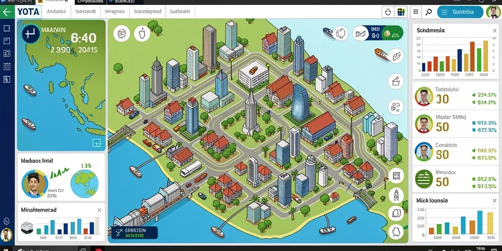Select the Conaidots player row

[x=455, y=151]
